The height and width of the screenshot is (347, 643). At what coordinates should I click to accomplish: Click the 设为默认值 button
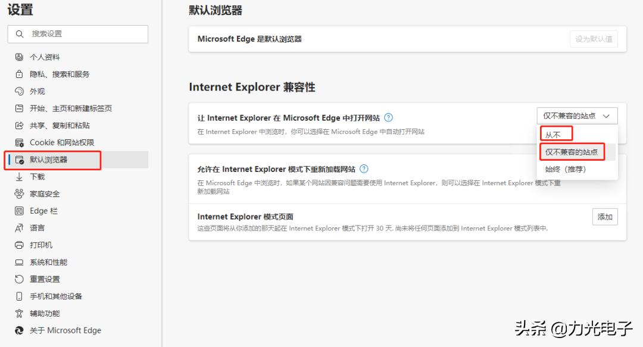[594, 39]
